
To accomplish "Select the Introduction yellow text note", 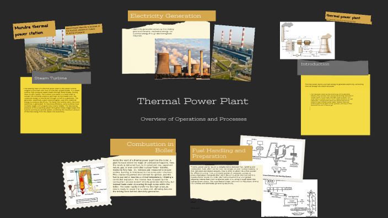I will pyautogui.click(x=335, y=105).
